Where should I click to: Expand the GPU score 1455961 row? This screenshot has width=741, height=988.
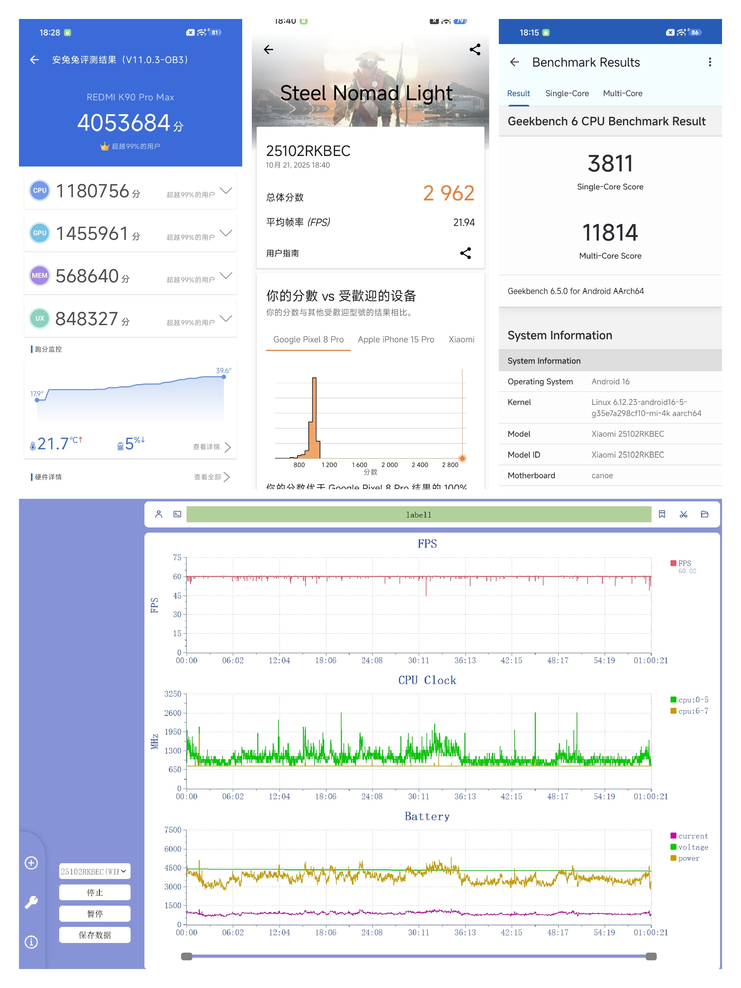tap(226, 233)
